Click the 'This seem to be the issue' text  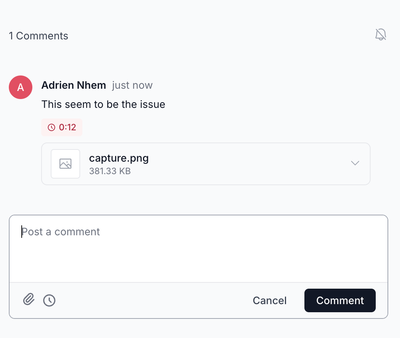pos(103,105)
